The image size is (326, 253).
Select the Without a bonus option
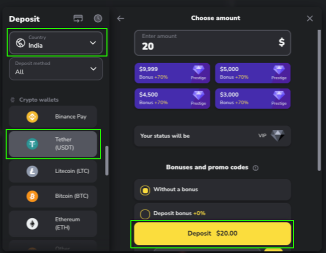[x=145, y=190]
